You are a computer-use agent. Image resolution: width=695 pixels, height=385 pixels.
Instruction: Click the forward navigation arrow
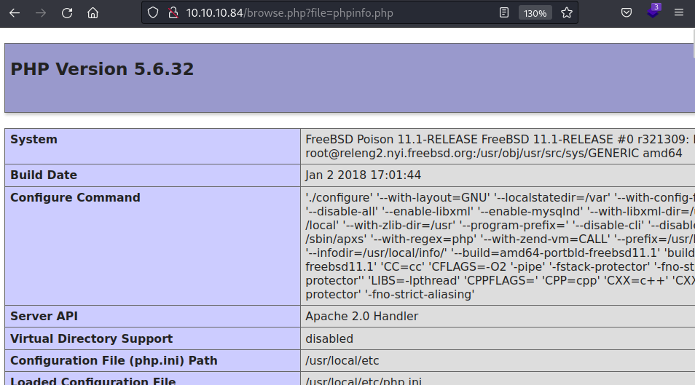(40, 13)
